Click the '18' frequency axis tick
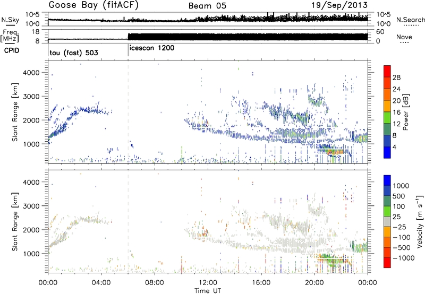Screen dimensions: 425x294 [36, 32]
